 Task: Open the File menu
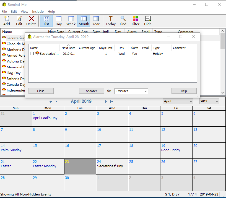coord(4,12)
